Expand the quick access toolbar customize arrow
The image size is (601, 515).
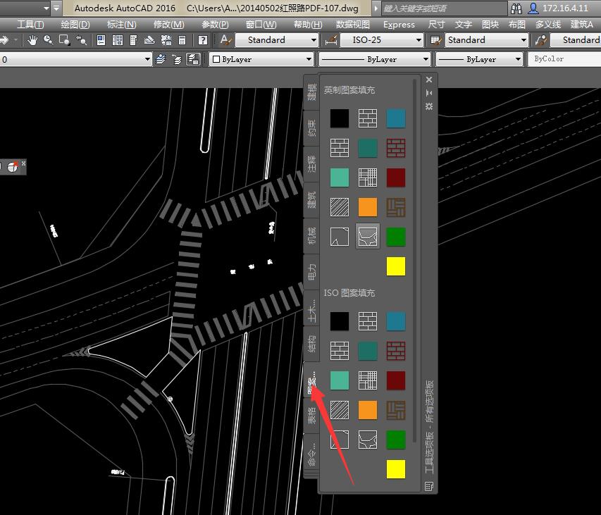56,8
